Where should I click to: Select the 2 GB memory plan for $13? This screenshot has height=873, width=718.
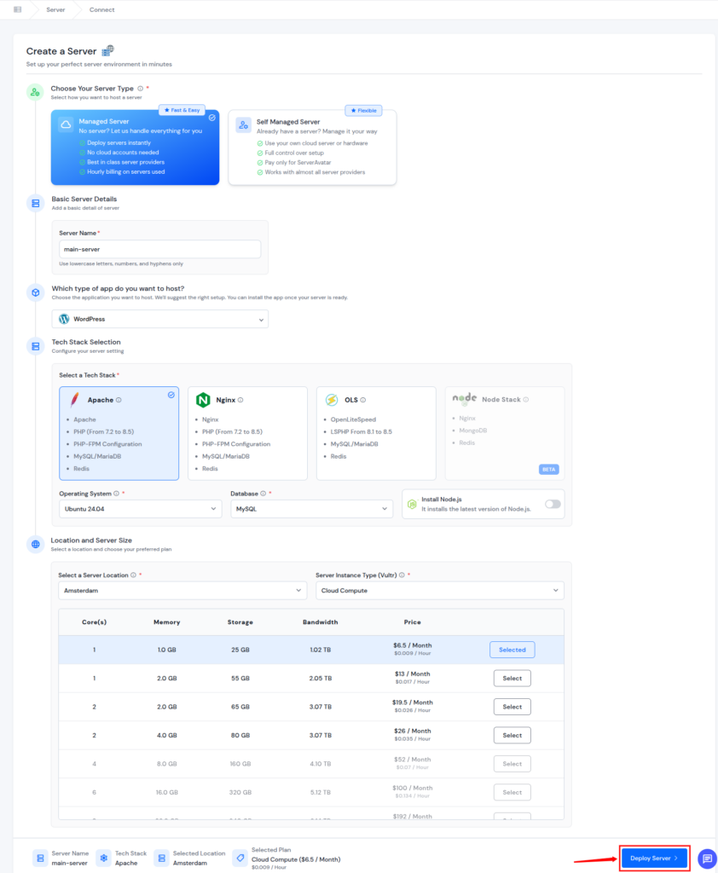click(512, 677)
